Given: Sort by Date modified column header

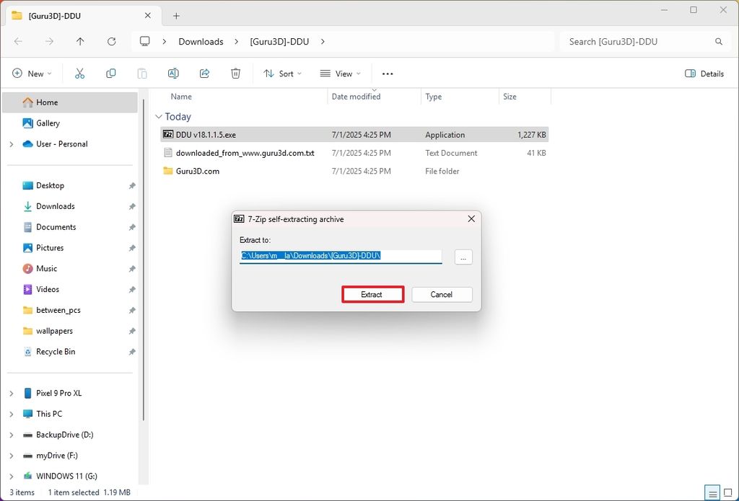Looking at the screenshot, I should point(375,97).
